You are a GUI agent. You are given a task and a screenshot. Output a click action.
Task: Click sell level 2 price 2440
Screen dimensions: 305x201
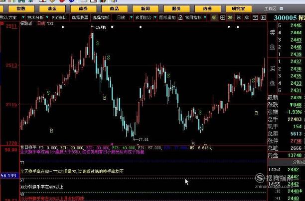tap(296, 47)
